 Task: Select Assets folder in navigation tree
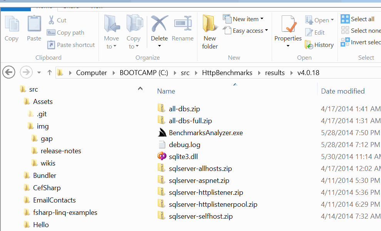click(43, 101)
